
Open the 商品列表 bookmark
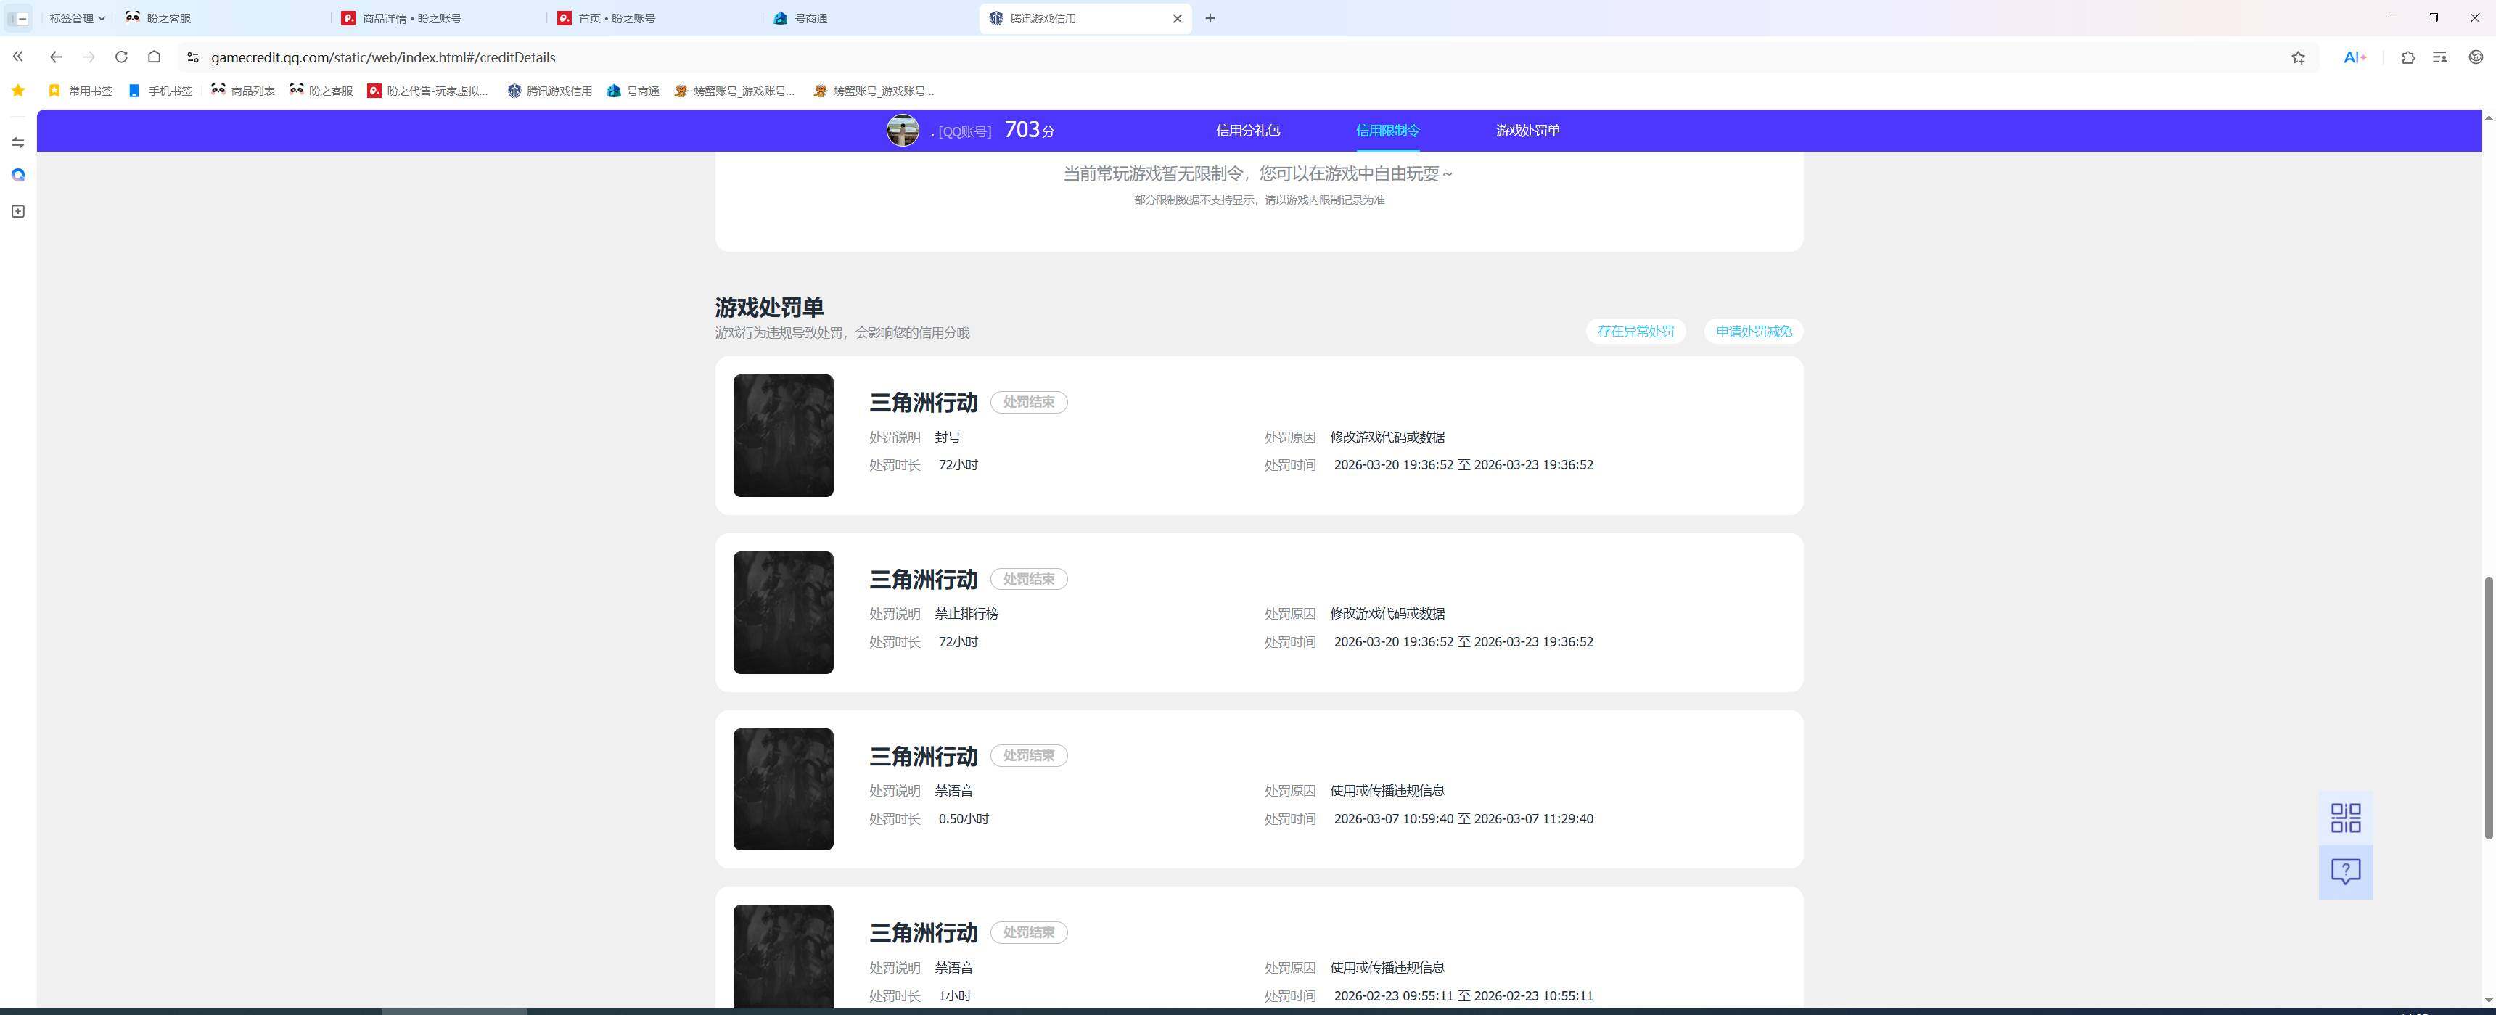(x=242, y=91)
